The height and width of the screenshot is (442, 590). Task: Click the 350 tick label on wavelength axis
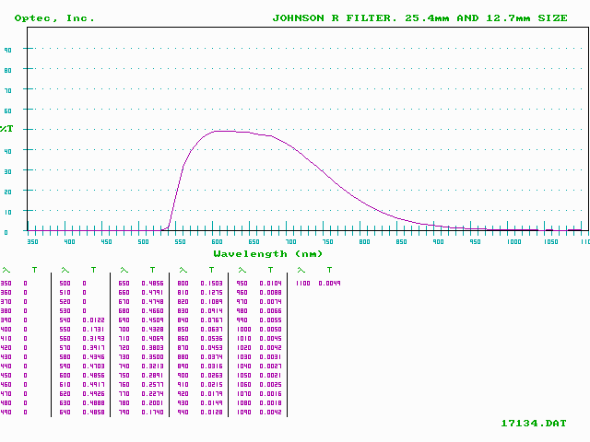pos(32,242)
